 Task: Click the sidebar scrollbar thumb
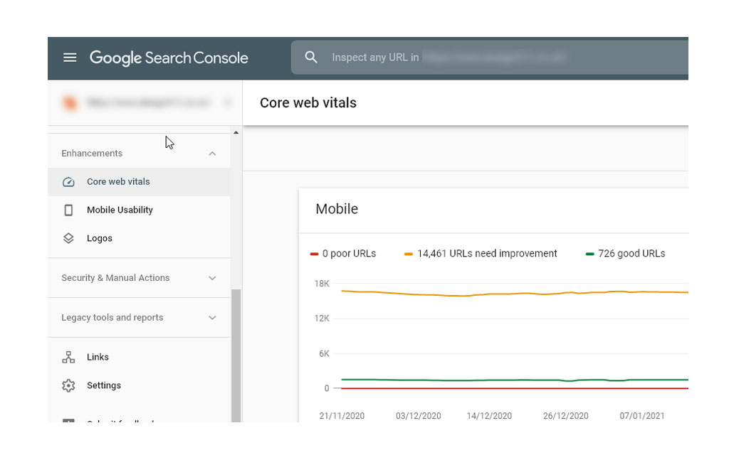(236, 355)
